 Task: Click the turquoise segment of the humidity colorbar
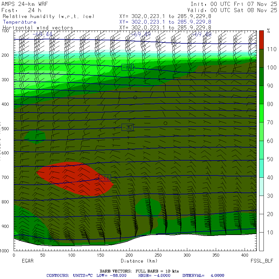click(x=261, y=168)
